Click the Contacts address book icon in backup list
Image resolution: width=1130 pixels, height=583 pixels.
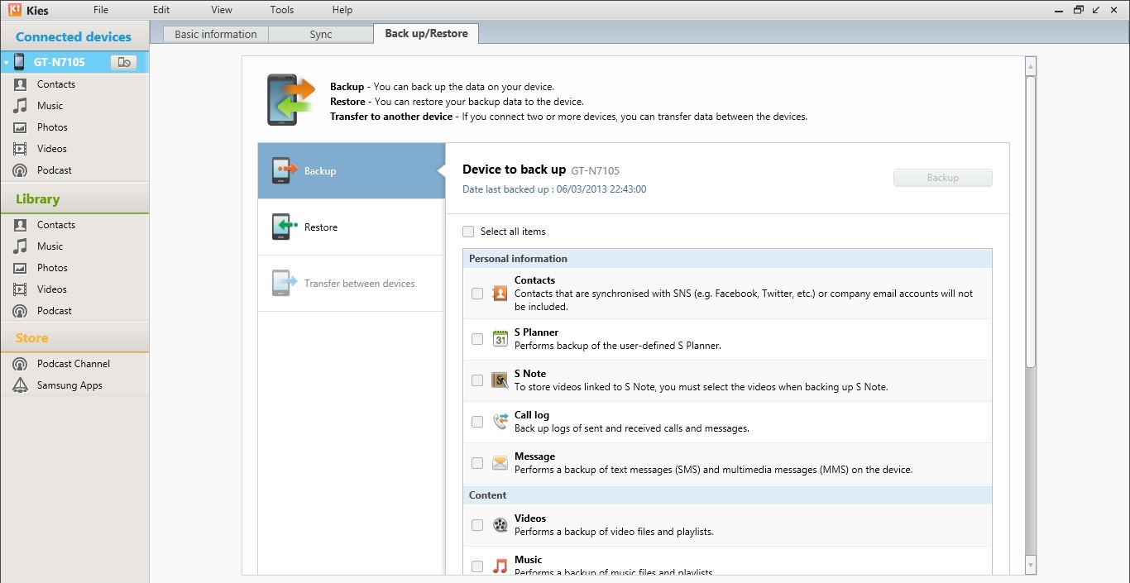500,293
